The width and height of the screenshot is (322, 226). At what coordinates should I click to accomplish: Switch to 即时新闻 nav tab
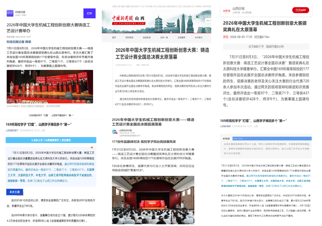(129, 38)
